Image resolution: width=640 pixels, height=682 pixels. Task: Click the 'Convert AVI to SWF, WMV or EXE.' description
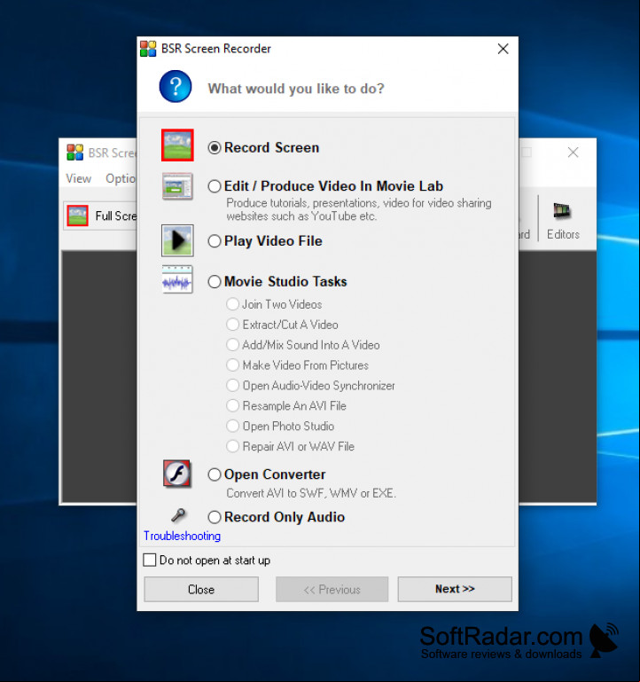pos(311,493)
